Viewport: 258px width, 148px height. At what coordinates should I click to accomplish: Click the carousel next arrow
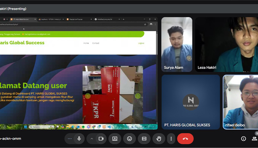pos(138,96)
